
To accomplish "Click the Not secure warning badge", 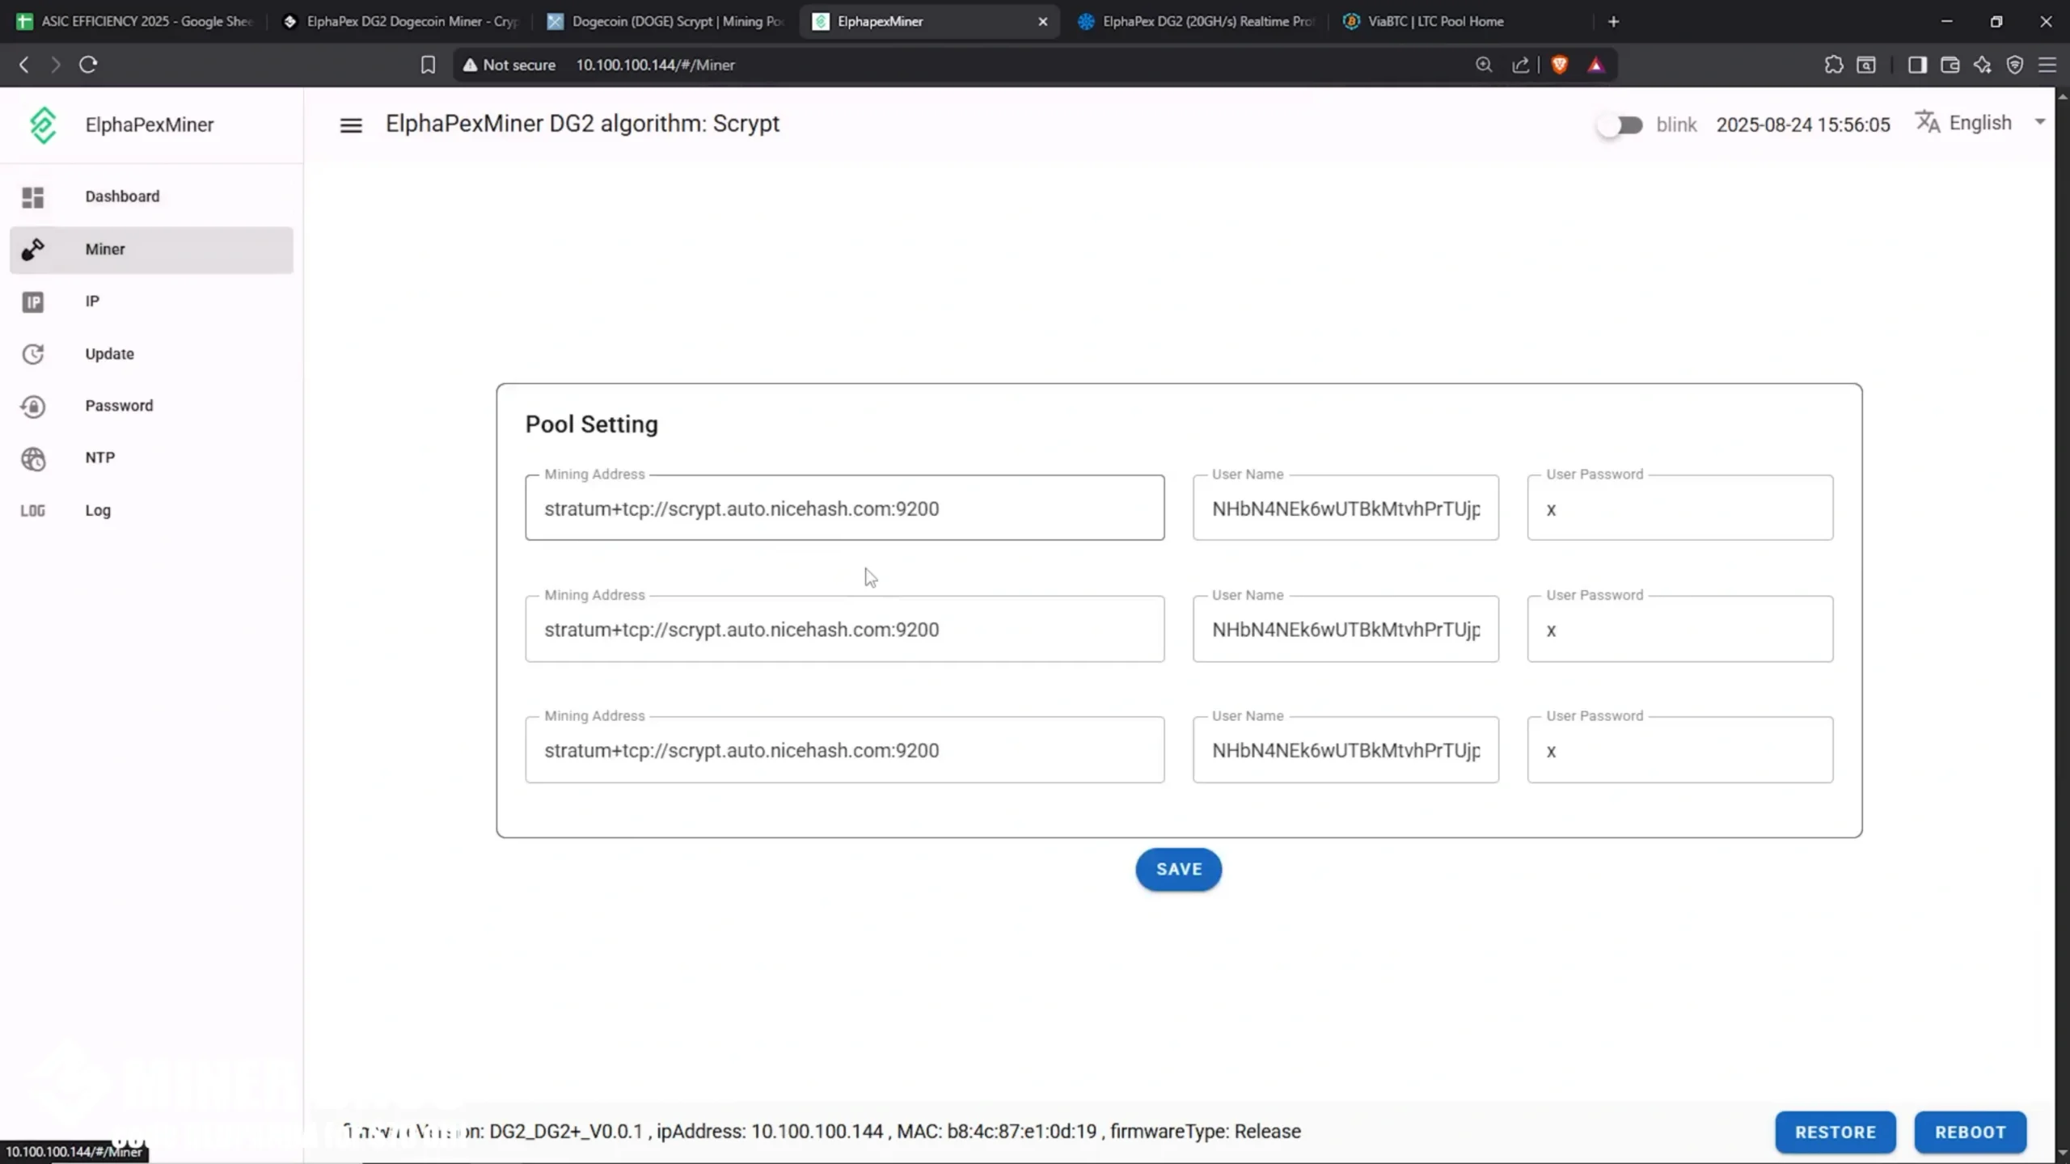I will pyautogui.click(x=509, y=65).
